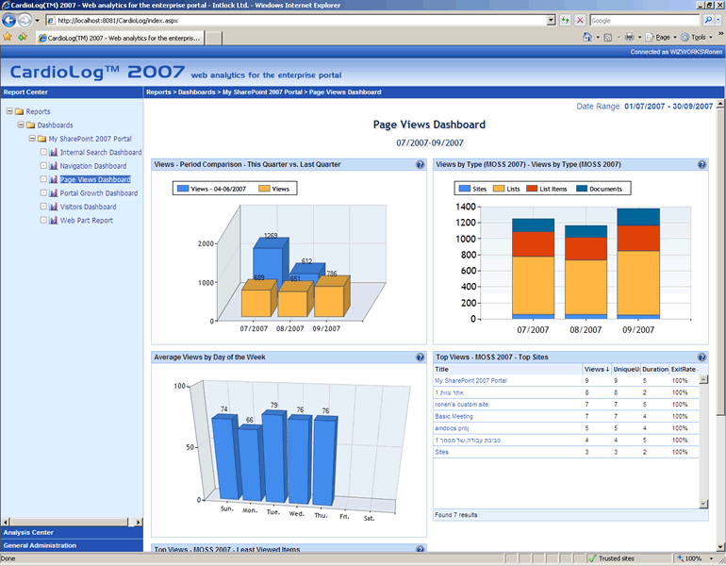Collapse the Dashboards tree node
The width and height of the screenshot is (726, 566).
click(20, 125)
